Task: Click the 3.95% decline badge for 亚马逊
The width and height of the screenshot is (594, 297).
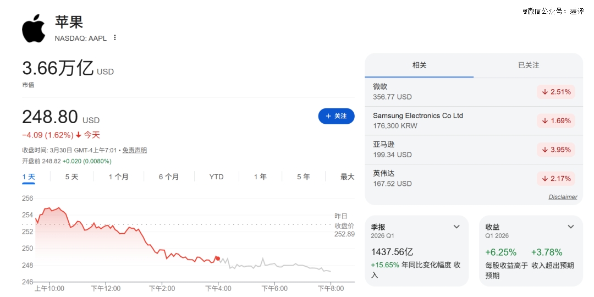Action: (x=555, y=150)
